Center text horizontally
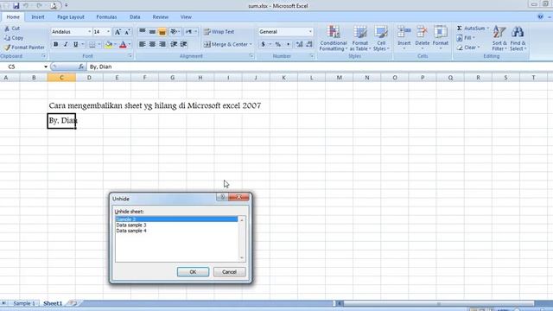 [x=152, y=44]
